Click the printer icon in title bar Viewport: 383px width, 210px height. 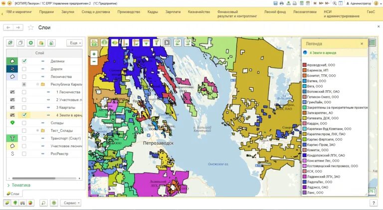point(282,3)
